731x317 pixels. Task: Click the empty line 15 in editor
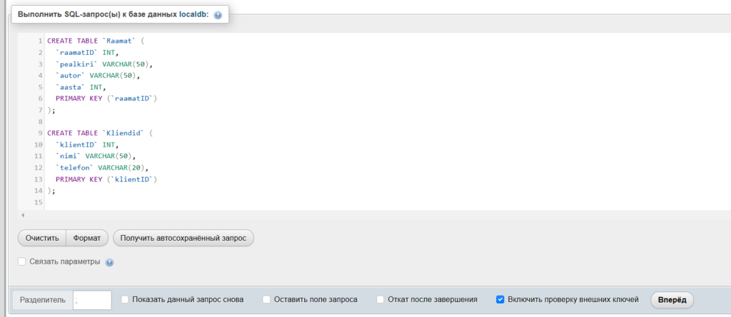pos(214,203)
